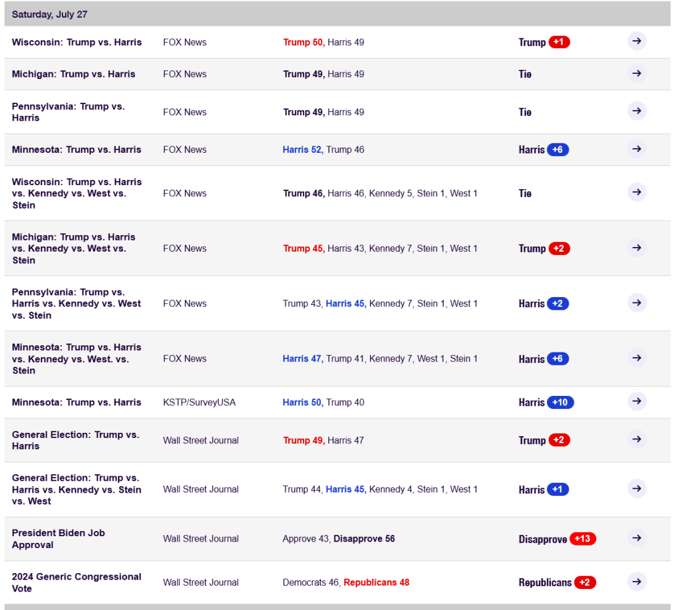Screen dimensions: 674x610
Task: Open arrow for 2024 Generic Congressional Vote row
Action: click(x=636, y=582)
